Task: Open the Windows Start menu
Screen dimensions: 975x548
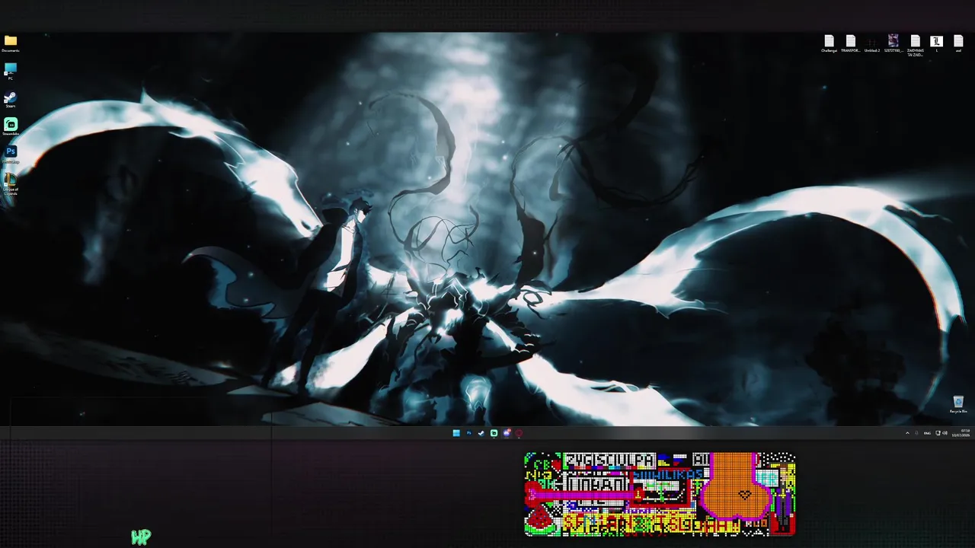Action: point(456,433)
